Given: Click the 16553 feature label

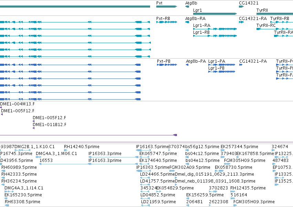Looking at the screenshot, I should (46, 161).
